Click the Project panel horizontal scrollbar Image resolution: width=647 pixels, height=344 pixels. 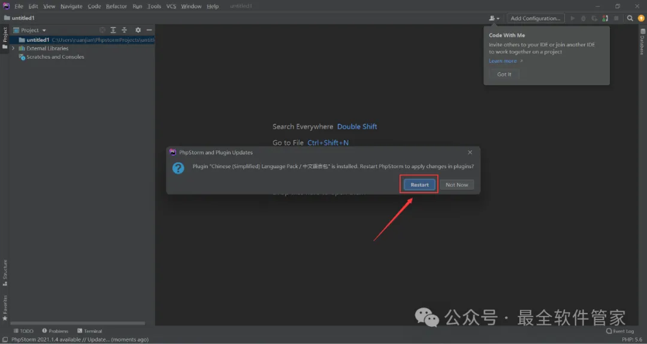77,324
